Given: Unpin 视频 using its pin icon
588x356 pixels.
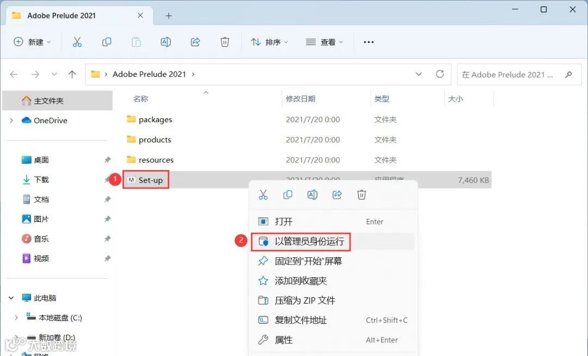Looking at the screenshot, I should 107,258.
